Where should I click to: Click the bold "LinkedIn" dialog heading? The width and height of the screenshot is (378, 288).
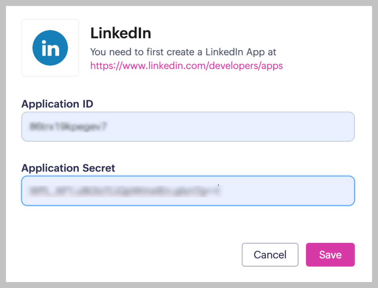click(x=121, y=33)
